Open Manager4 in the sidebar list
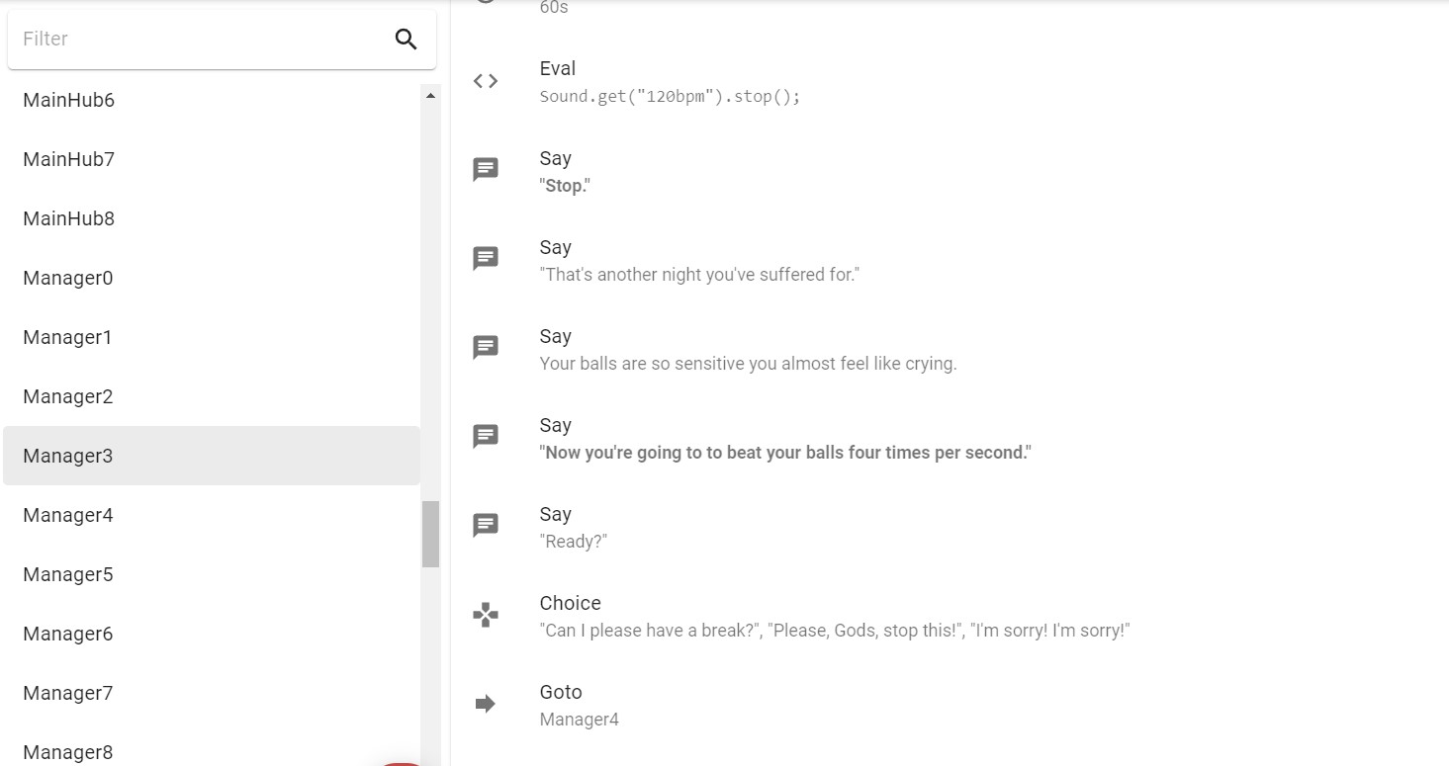The height and width of the screenshot is (766, 1449). pyautogui.click(x=212, y=515)
